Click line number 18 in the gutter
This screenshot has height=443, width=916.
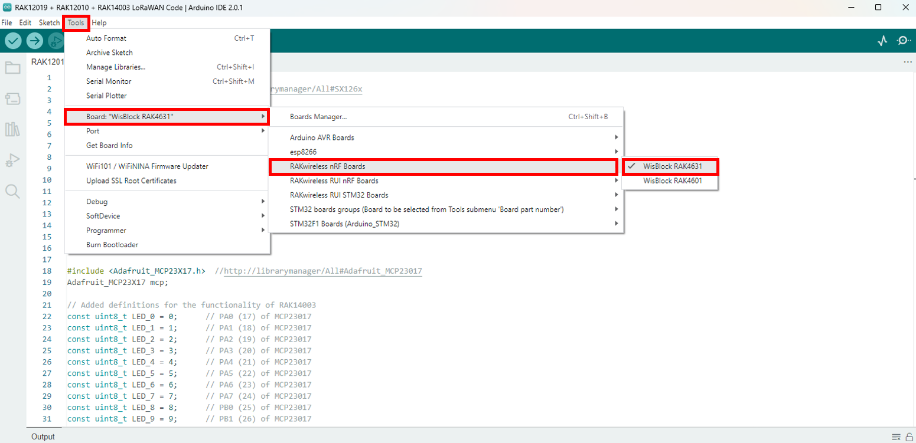[47, 271]
